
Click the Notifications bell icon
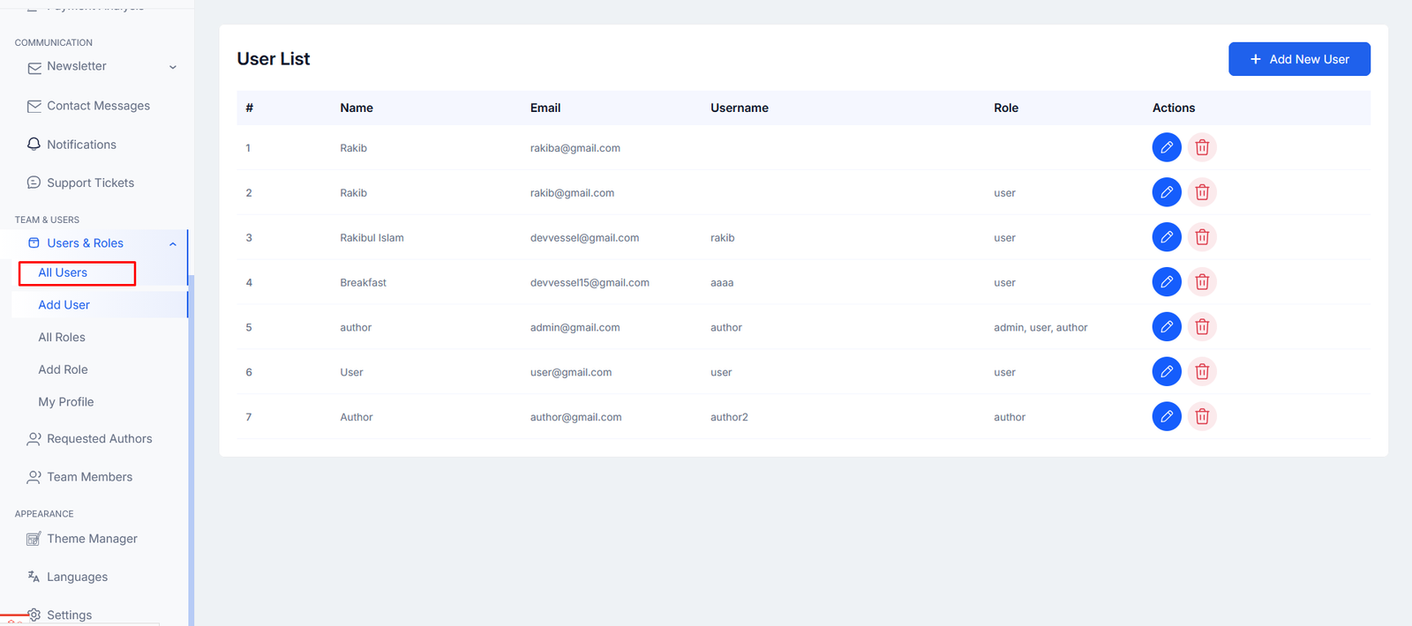(x=34, y=144)
